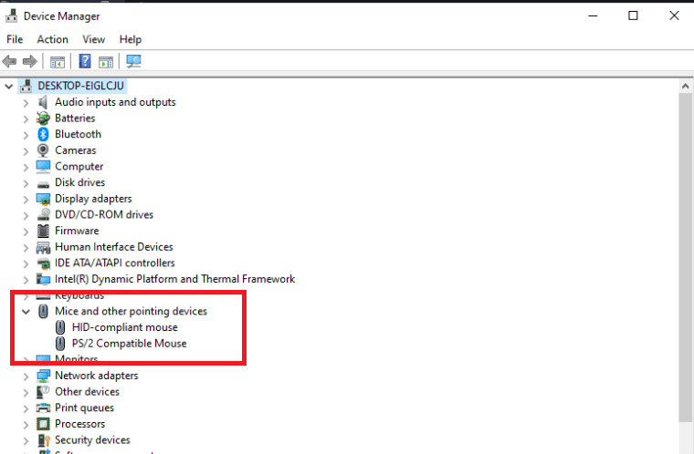Click the scrollbar up arrow
The image size is (694, 454).
tap(686, 87)
